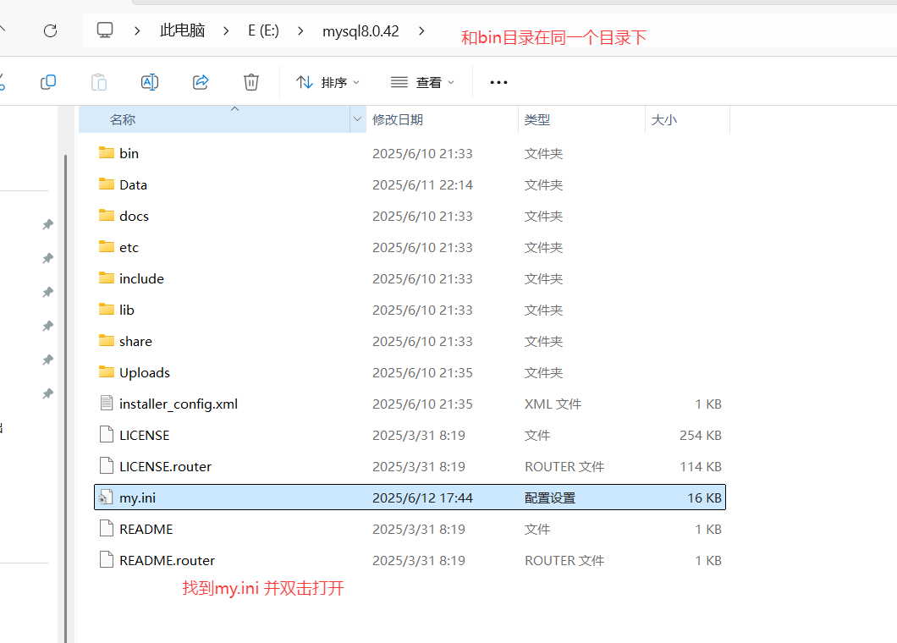Click the copy icon in toolbar
The width and height of the screenshot is (897, 643).
pyautogui.click(x=48, y=82)
